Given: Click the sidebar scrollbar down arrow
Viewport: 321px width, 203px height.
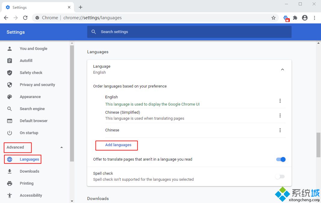Looking at the screenshot, I should [x=72, y=201].
